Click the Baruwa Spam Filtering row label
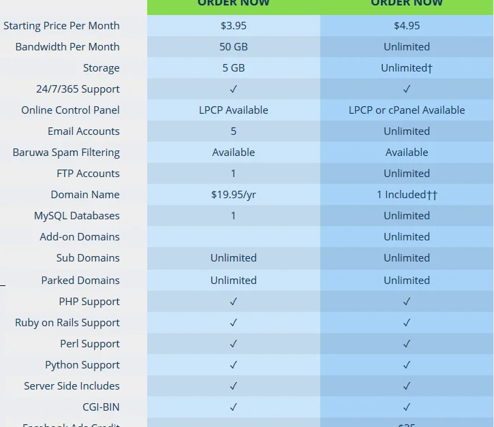Viewport: 494px width, 427px height. coord(66,153)
